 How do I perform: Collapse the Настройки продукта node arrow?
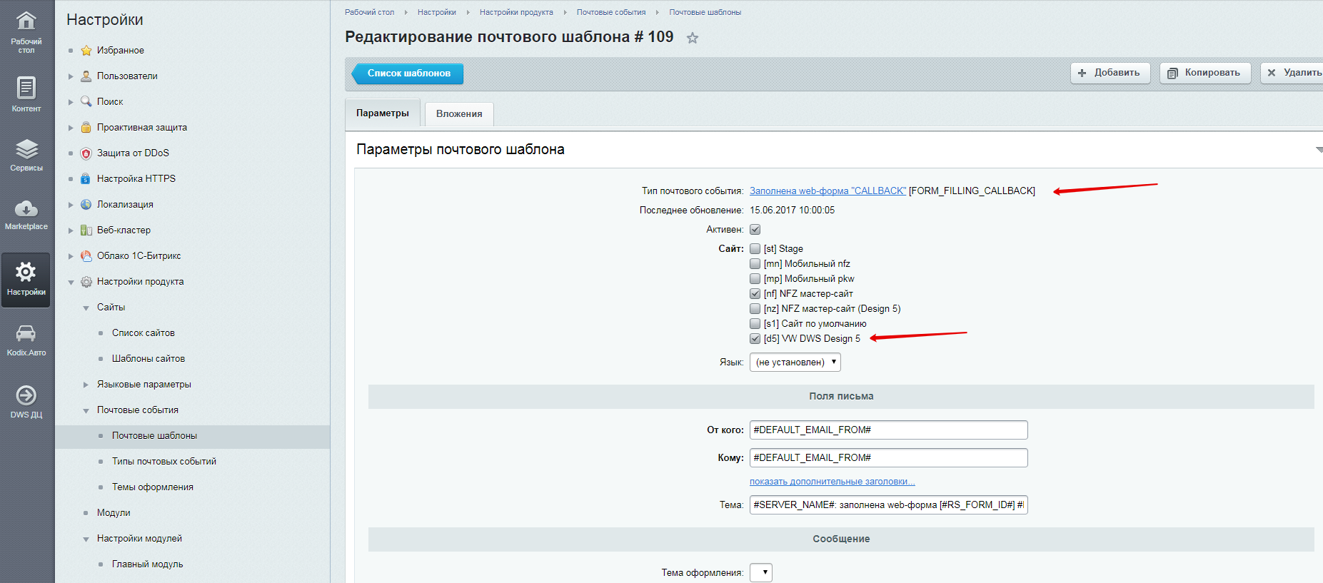pyautogui.click(x=71, y=282)
